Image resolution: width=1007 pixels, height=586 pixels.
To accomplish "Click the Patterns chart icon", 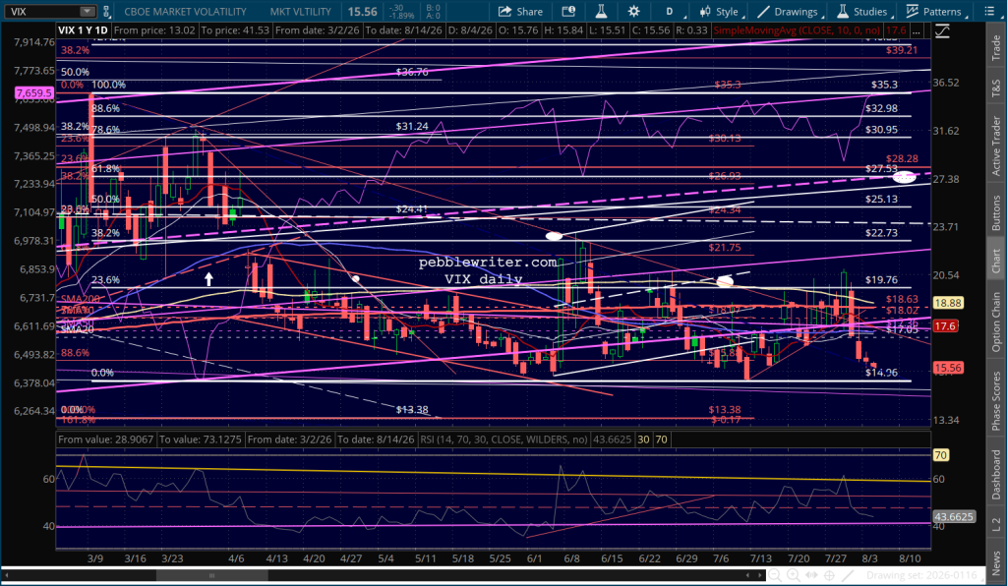I will point(912,12).
